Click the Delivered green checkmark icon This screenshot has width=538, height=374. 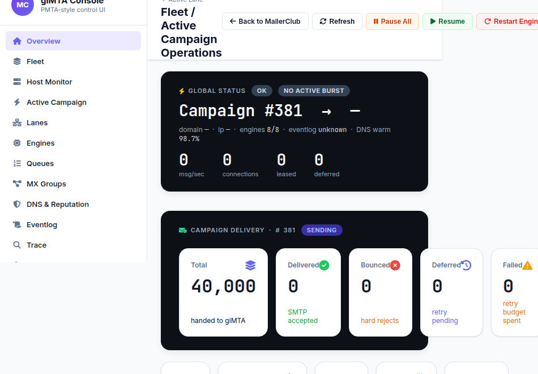(324, 265)
